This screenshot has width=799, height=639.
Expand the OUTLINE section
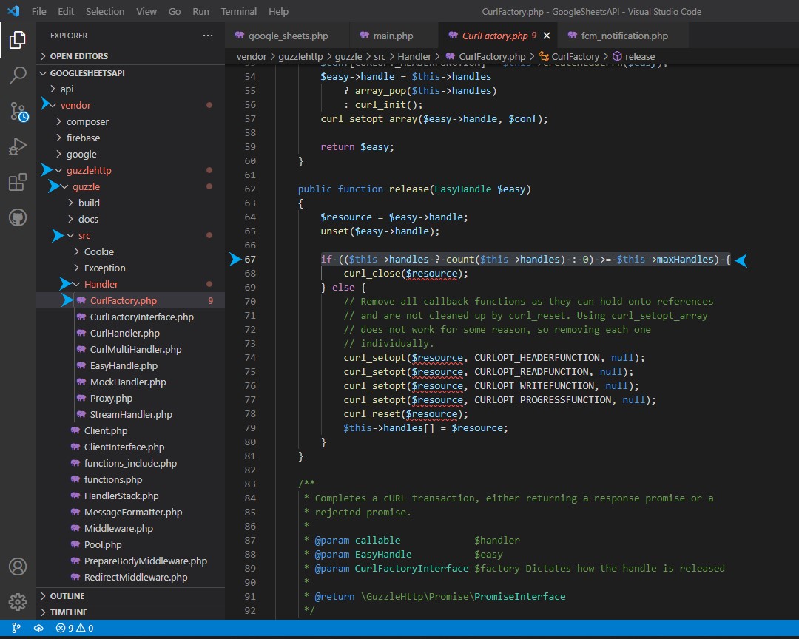pyautogui.click(x=67, y=596)
